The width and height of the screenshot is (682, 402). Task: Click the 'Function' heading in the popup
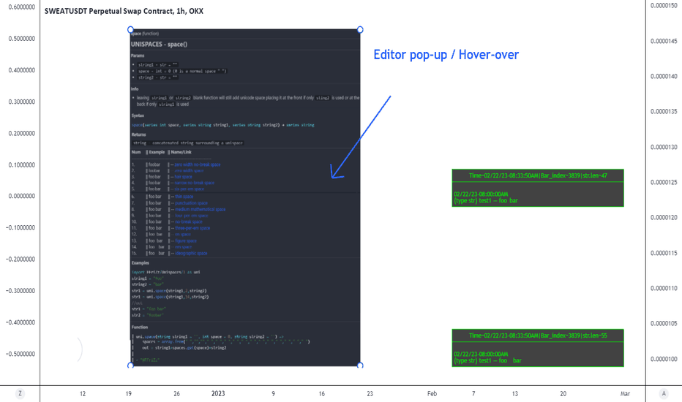[x=140, y=327]
